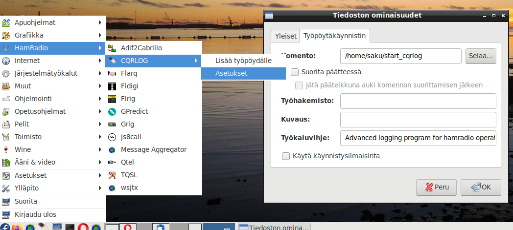Expand the CQRLOG submenu entry
The height and width of the screenshot is (230, 513).
tap(153, 61)
